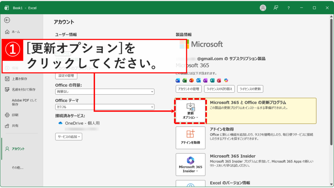
Task: Click the back arrow to return to workbook
Action: point(7,20)
